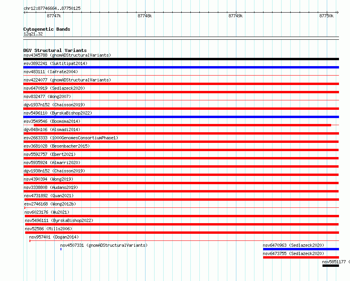
Task: Open variant nsv4224077 (gnomADStructuralVariants) label
Action: pyautogui.click(x=67, y=80)
